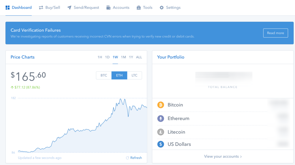The image size is (295, 165).
Task: Click the Accounts wallet icon
Action: 108,7
